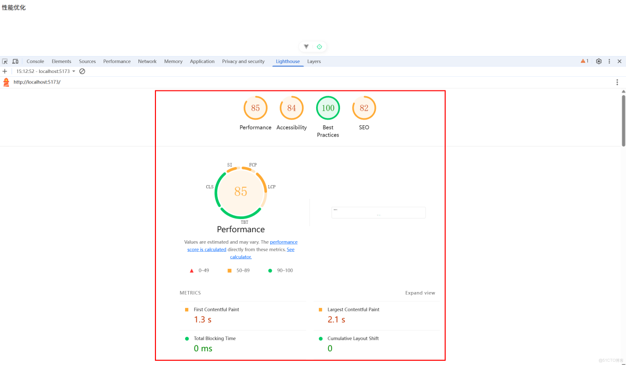
Task: Click the orange warning indicator showing 1 issue
Action: (584, 61)
